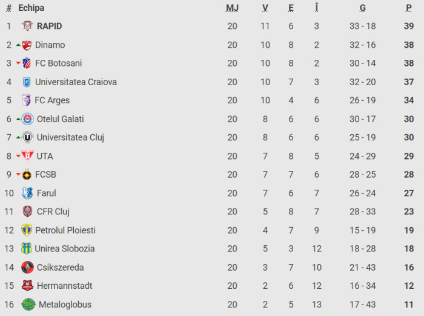Click the Metaloglobus globe logo
This screenshot has width=424, height=316.
28,305
